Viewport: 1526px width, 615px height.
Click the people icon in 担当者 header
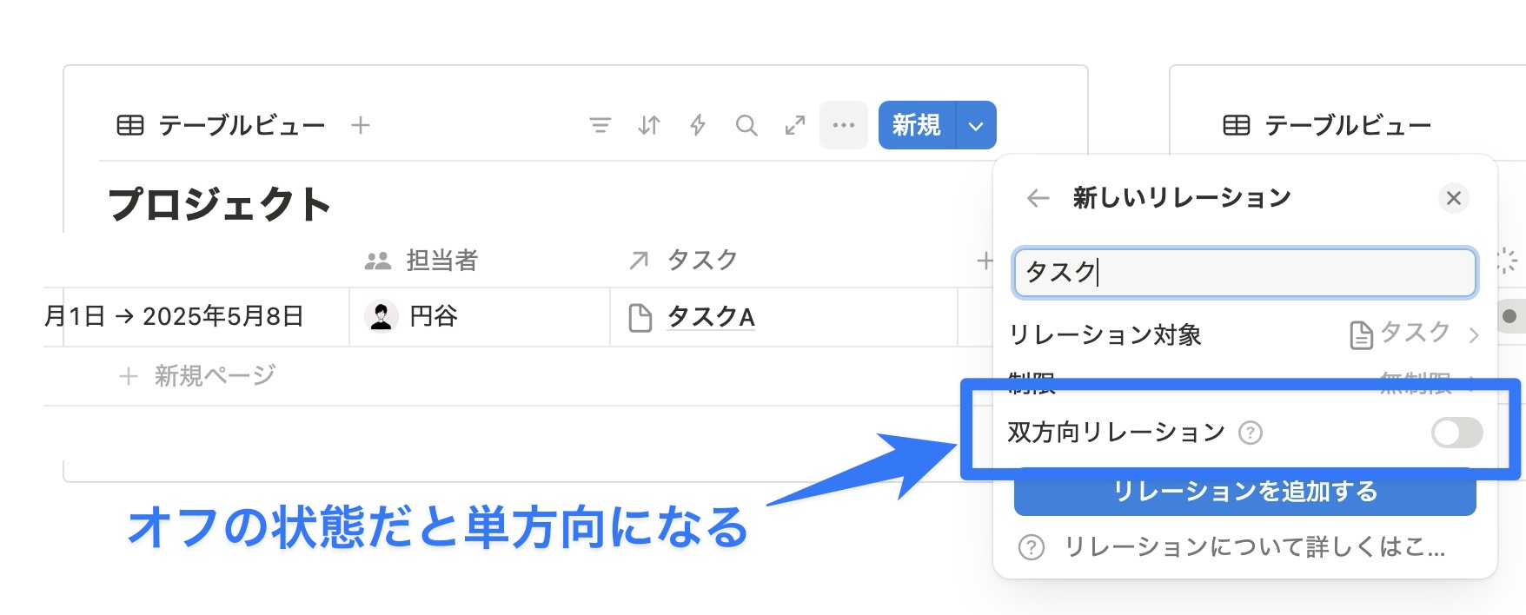click(x=377, y=261)
